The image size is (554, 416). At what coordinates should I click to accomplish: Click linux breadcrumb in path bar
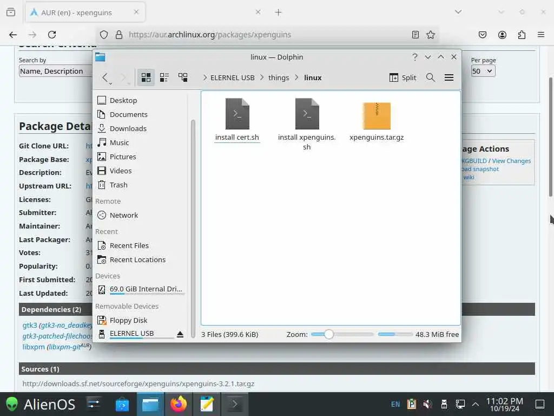tap(313, 77)
